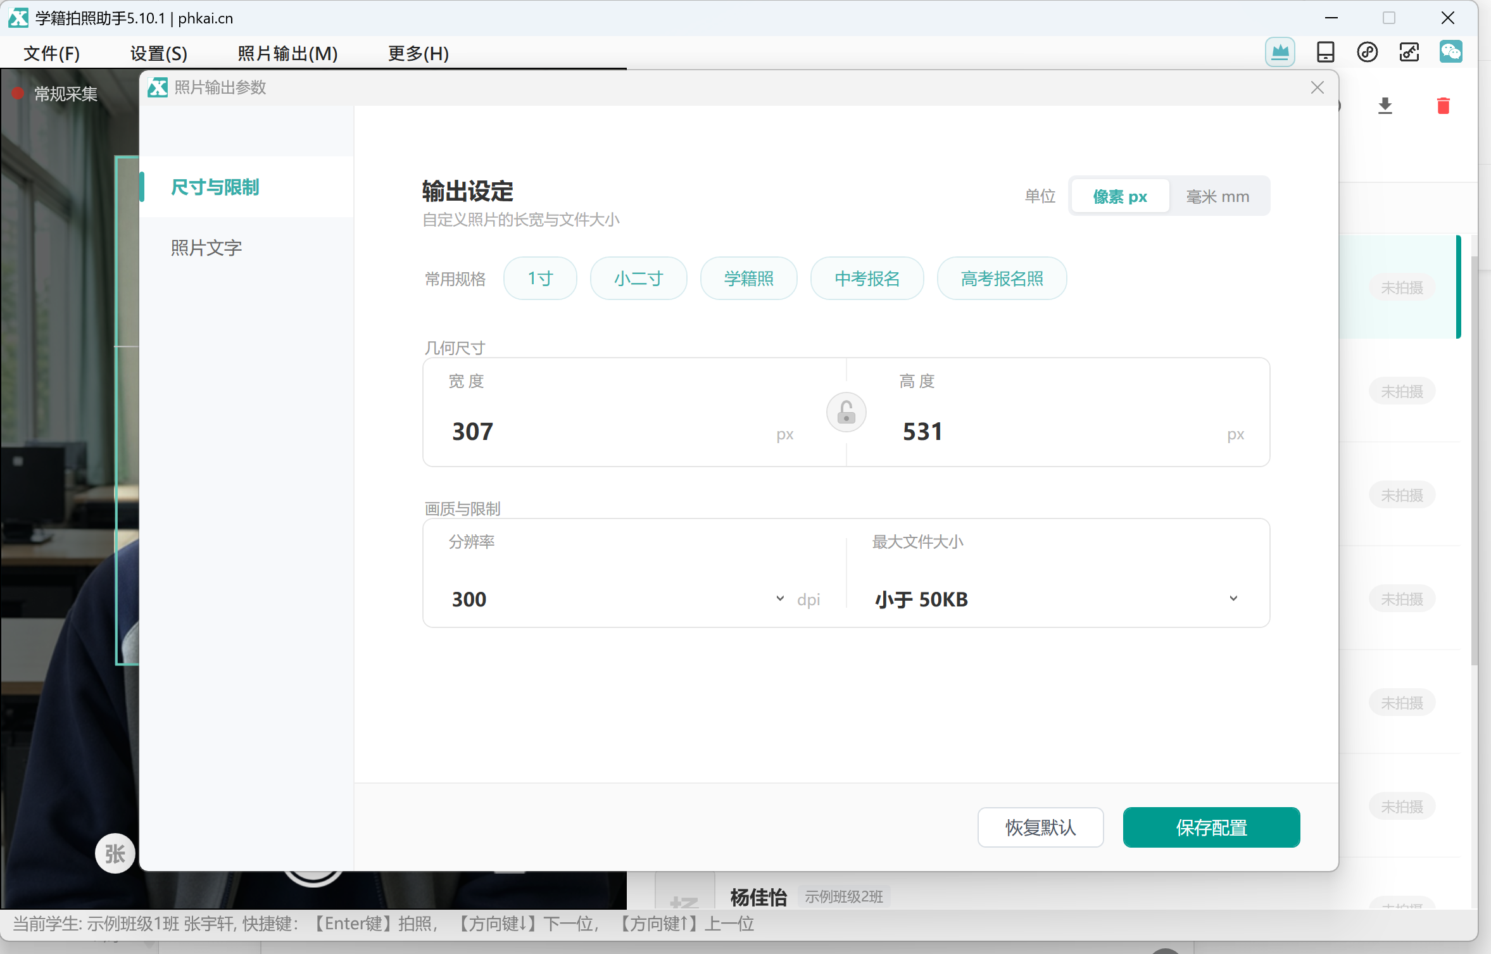Click the student list vertical scrollbar
This screenshot has height=954, width=1491.
pos(1474,460)
